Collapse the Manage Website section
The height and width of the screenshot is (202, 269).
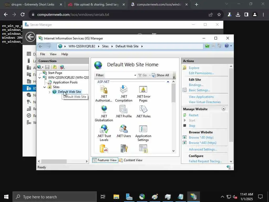(x=224, y=109)
